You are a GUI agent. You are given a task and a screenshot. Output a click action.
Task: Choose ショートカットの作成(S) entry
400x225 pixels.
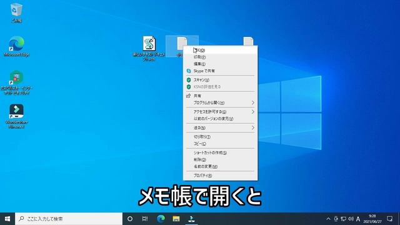(221, 152)
